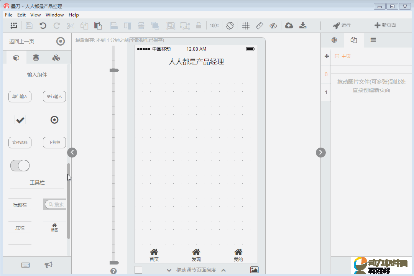Click the toggle switch component
This screenshot has width=414, height=276.
coord(20,166)
